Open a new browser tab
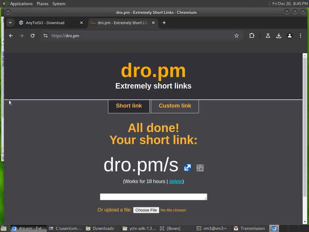 [x=164, y=23]
